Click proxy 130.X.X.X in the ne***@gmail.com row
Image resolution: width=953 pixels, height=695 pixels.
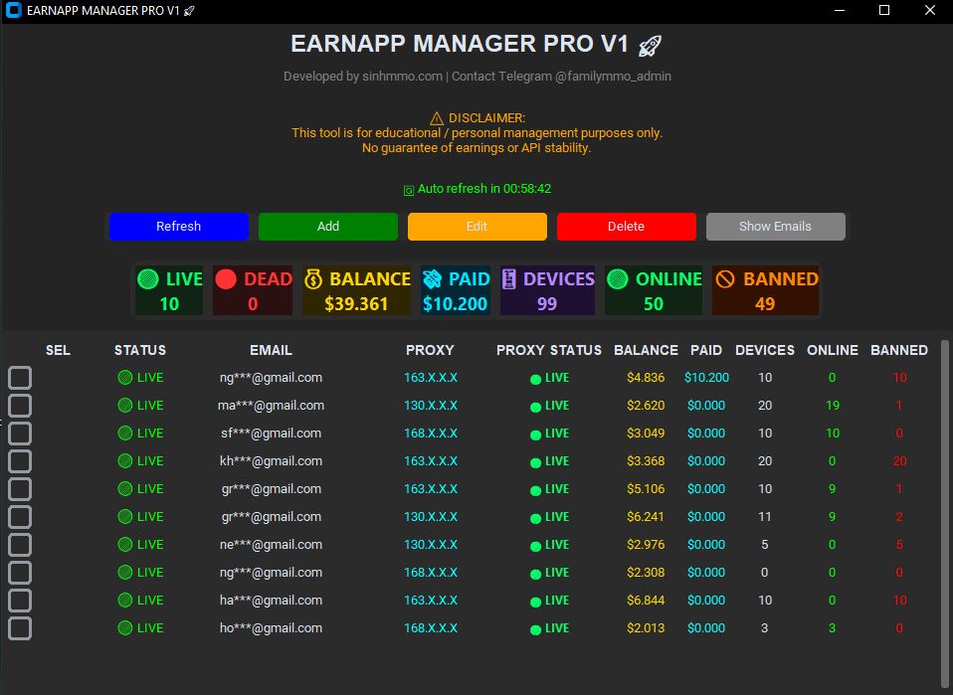(x=431, y=544)
